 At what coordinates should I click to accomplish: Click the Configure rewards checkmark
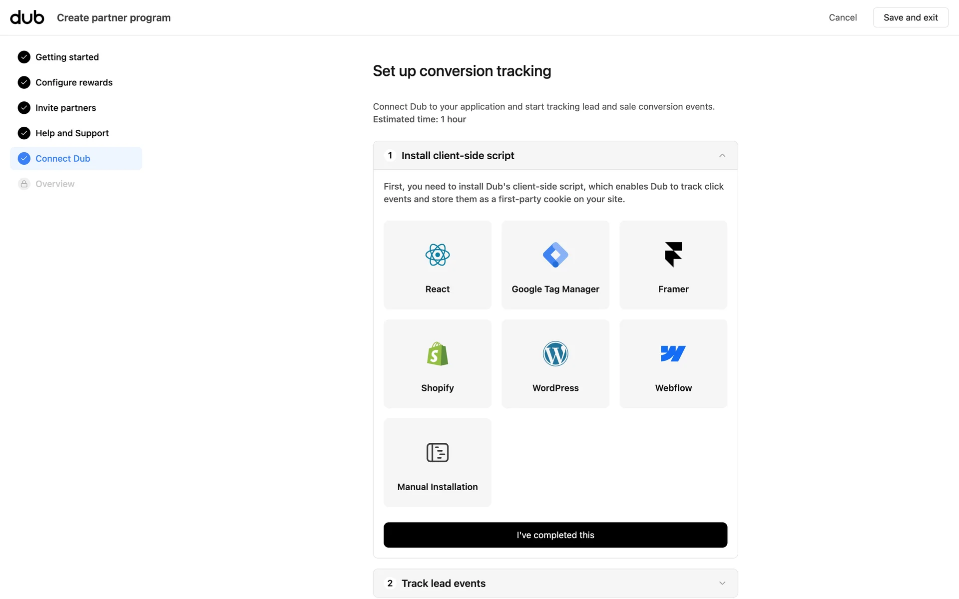[x=24, y=83]
